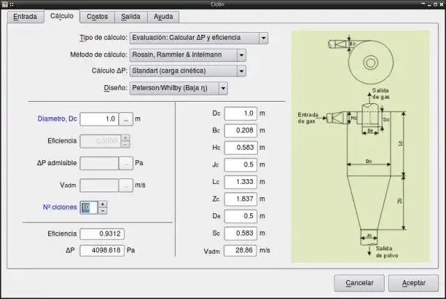Click the Diametro Dc input field

tap(99, 119)
